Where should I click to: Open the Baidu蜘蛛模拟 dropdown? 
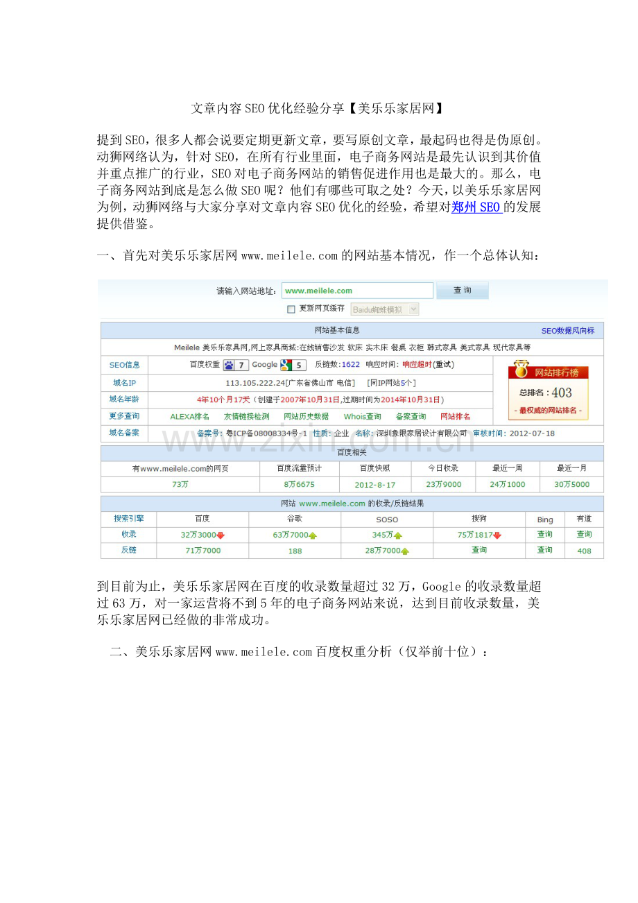[385, 309]
